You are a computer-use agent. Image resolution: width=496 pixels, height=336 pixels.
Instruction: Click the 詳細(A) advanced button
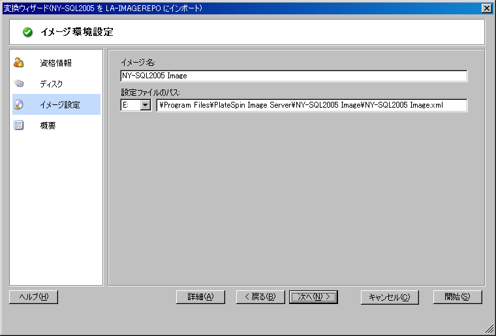200,297
